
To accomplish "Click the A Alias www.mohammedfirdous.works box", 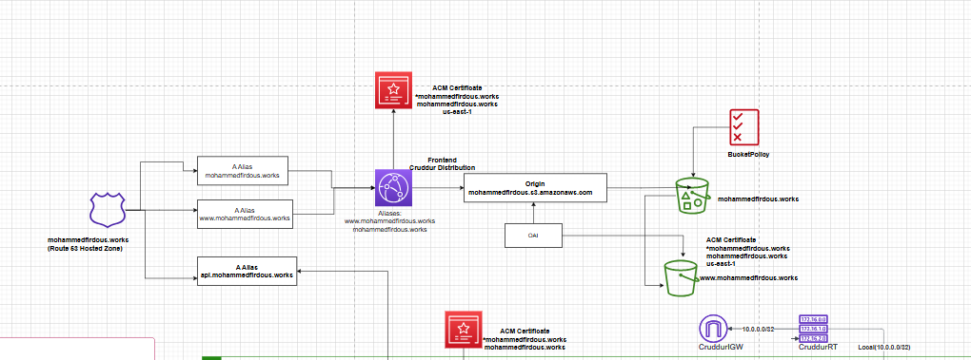I will (245, 215).
